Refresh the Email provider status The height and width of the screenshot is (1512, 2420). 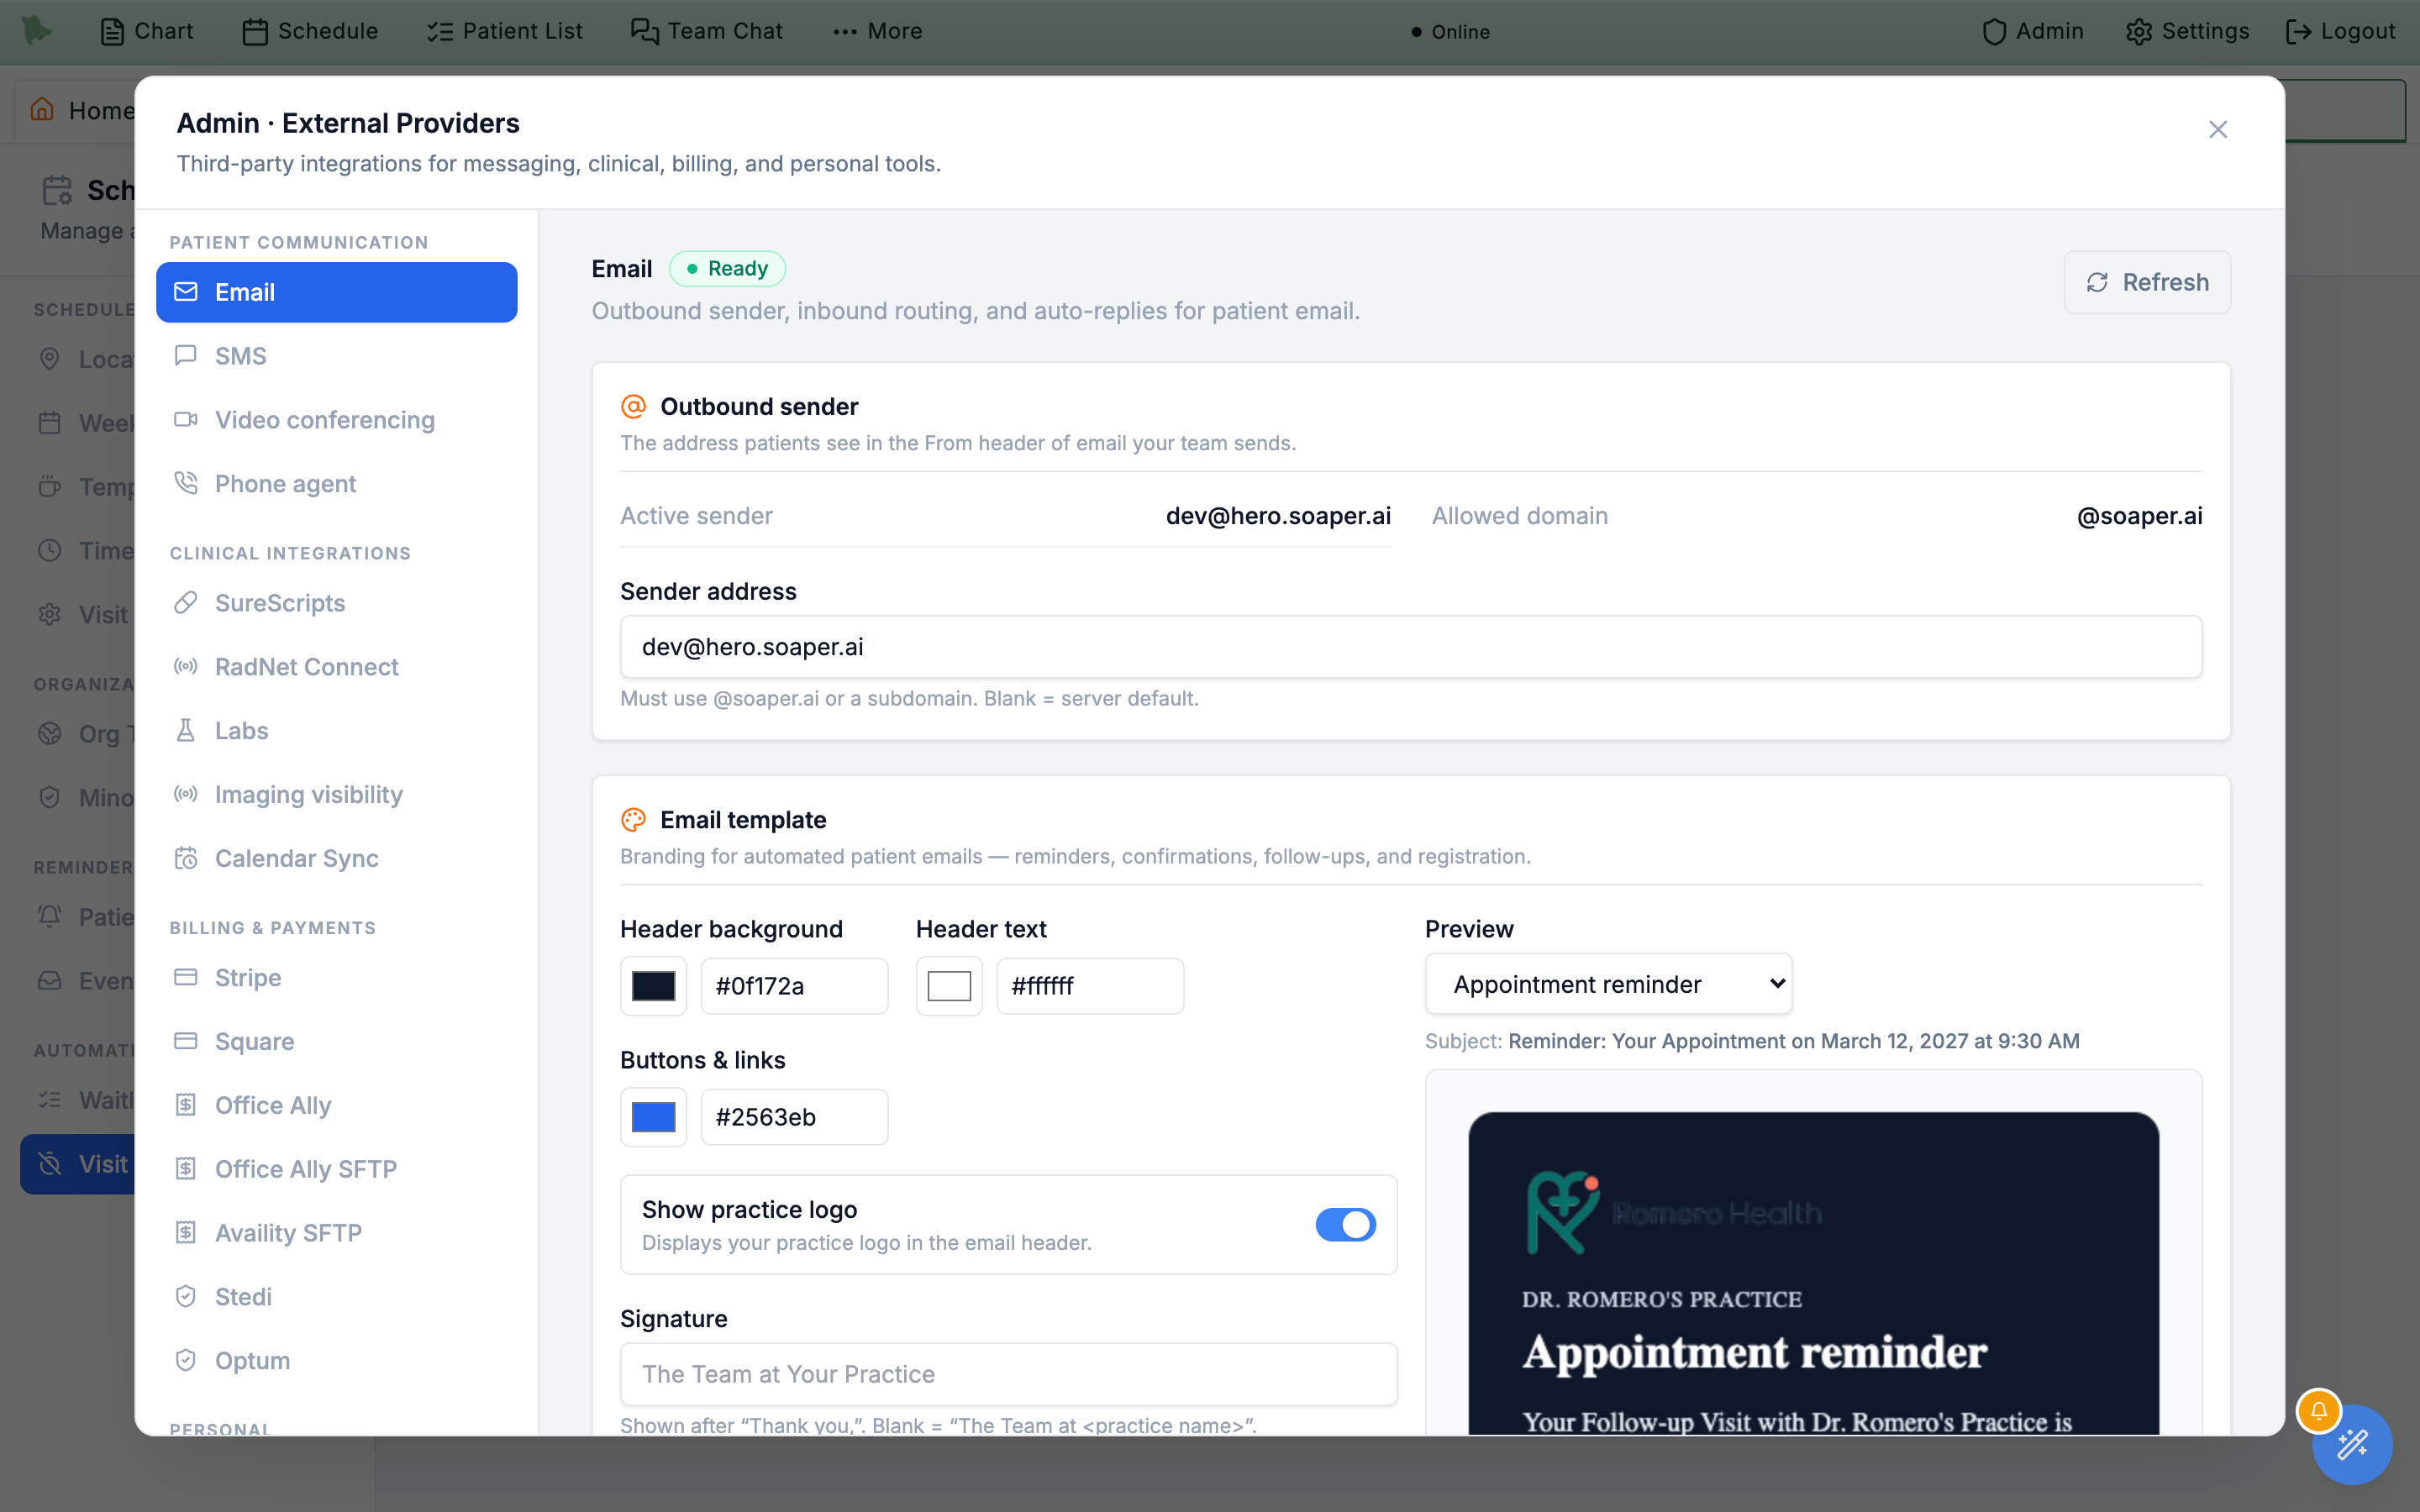click(2147, 282)
